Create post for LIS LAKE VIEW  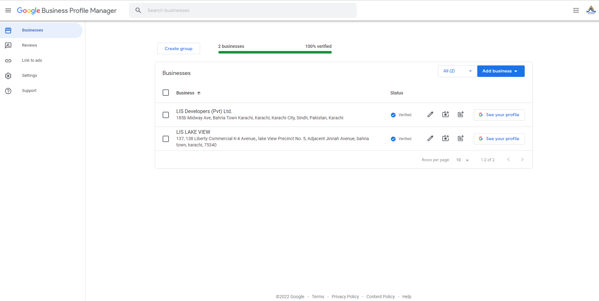pos(461,138)
